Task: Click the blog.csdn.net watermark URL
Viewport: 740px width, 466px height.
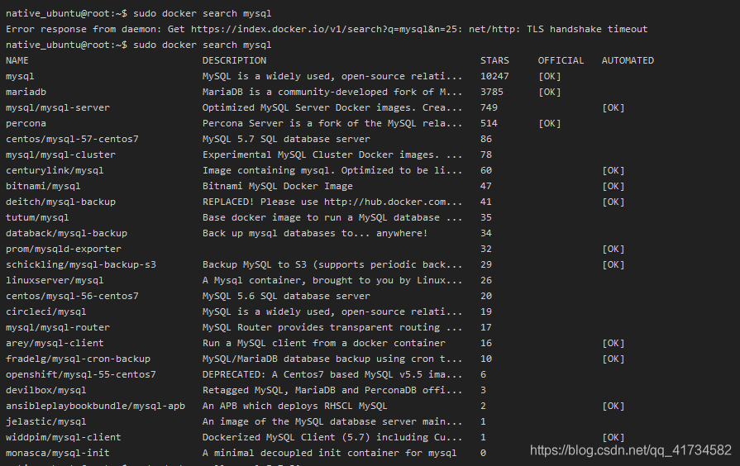Action: coord(631,450)
